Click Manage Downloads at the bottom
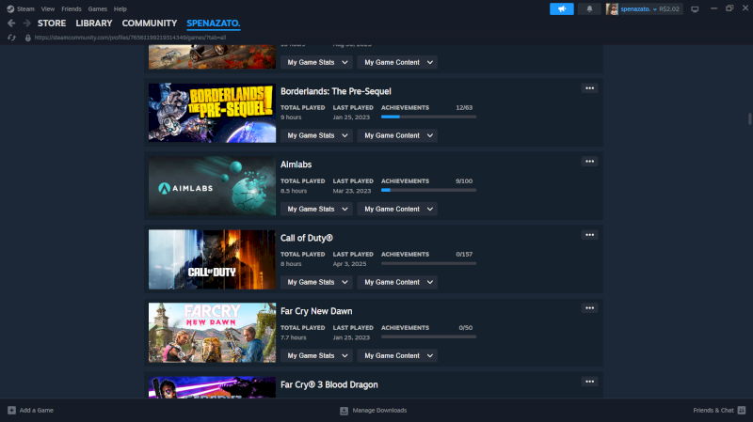This screenshot has width=753, height=422. pyautogui.click(x=373, y=411)
